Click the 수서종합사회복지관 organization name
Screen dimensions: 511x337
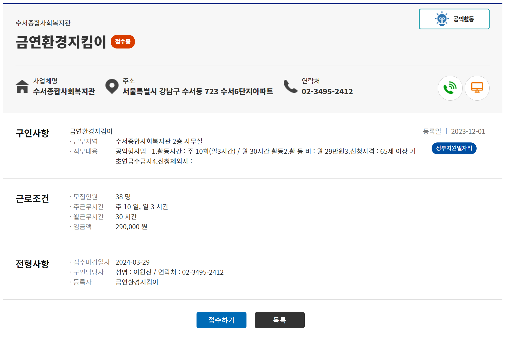[64, 91]
